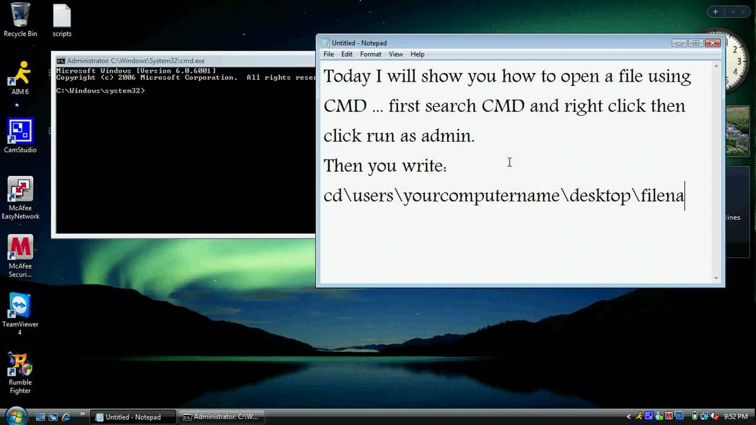Open the Recycle Bin desktop icon
Screen dimensions: 756x425
(x=20, y=17)
